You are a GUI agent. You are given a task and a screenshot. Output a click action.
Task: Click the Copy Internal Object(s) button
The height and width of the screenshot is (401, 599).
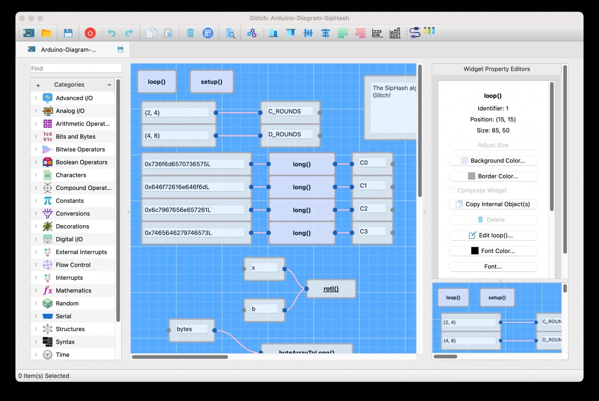(x=493, y=204)
